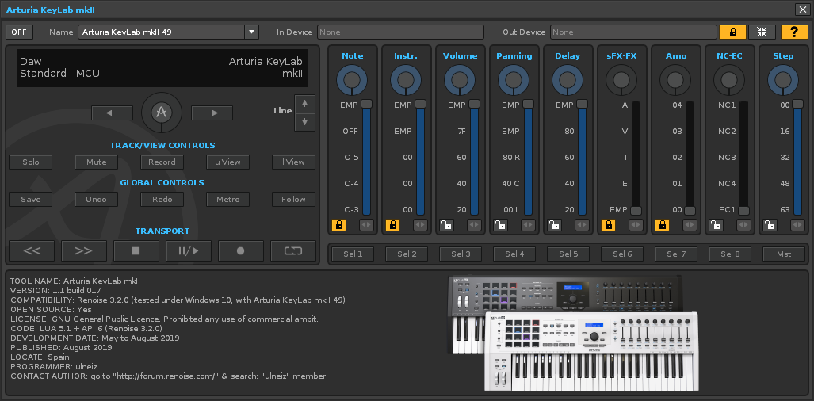This screenshot has height=401, width=814.
Task: Toggle the Follow button
Action: (x=294, y=199)
